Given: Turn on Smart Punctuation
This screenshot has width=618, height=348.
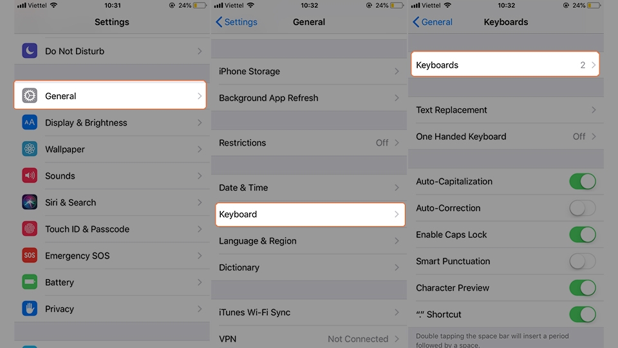Looking at the screenshot, I should 583,261.
